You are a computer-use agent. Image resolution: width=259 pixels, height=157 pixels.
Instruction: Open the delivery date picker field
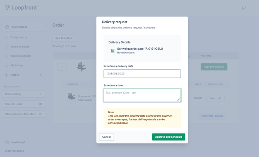[142, 73]
